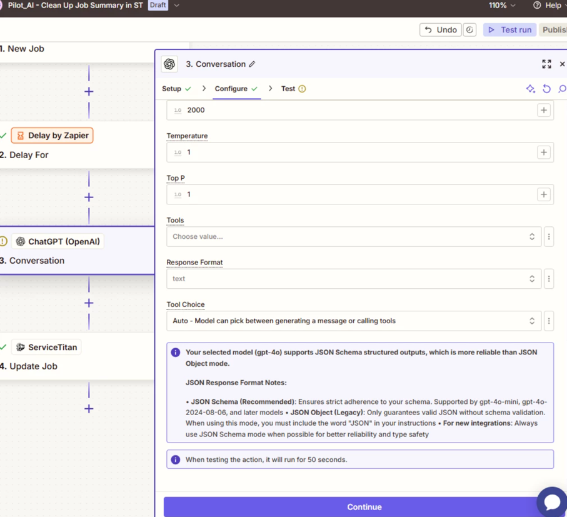Open the zoom level 110% dropdown
The image size is (567, 517).
502,6
